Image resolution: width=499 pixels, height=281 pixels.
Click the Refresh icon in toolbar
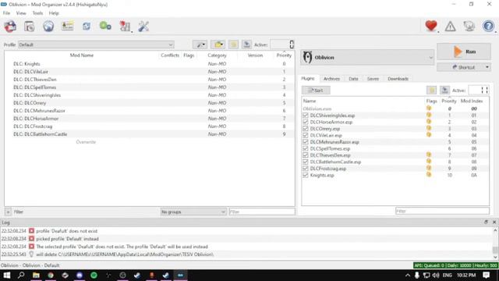click(x=87, y=27)
